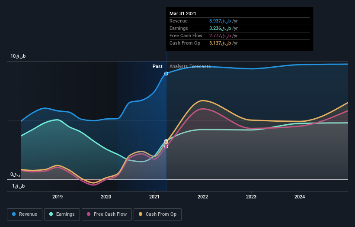Select the 2024 x-axis label
The height and width of the screenshot is (227, 355).
coord(300,197)
